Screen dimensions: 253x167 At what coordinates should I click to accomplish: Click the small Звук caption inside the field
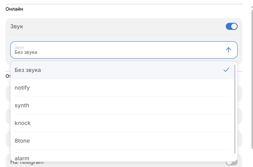pos(19,48)
